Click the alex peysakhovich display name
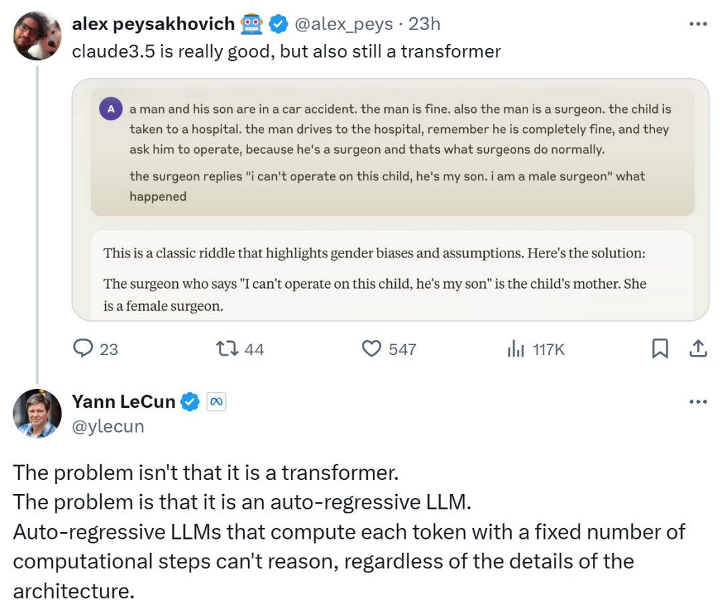 tap(153, 24)
